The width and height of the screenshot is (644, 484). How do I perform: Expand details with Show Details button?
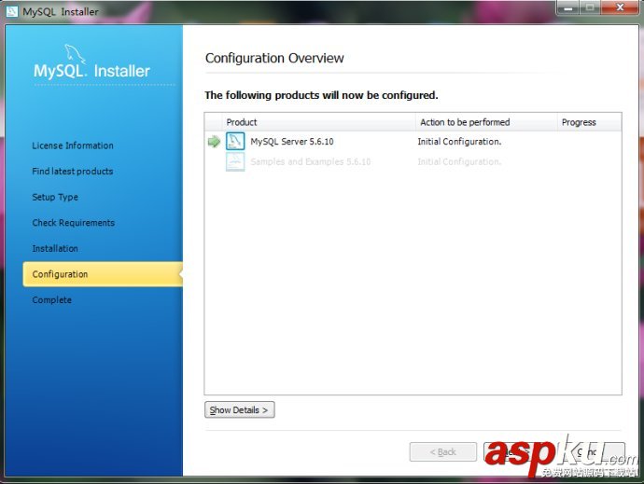click(240, 409)
